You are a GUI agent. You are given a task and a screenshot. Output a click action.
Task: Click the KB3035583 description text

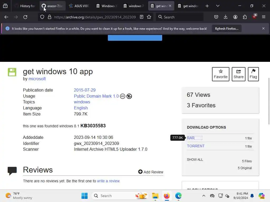[93, 126]
